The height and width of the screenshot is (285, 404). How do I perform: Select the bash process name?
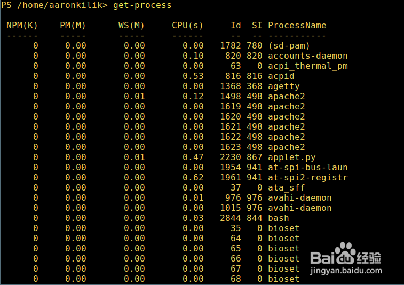(278, 218)
